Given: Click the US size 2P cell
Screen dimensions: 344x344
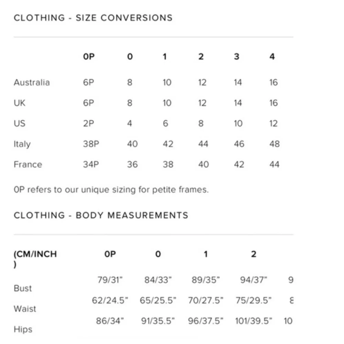Looking at the screenshot, I should click(x=88, y=123).
